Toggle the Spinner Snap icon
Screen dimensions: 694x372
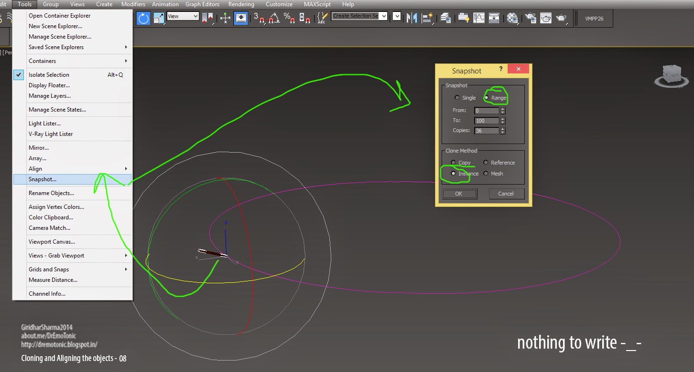(305, 18)
